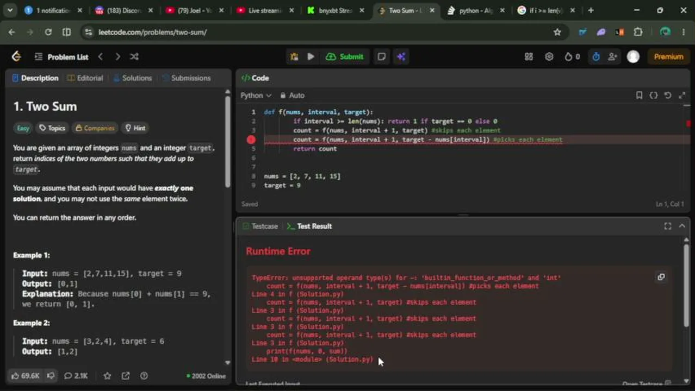Click the LeetCode logo icon

(16, 56)
